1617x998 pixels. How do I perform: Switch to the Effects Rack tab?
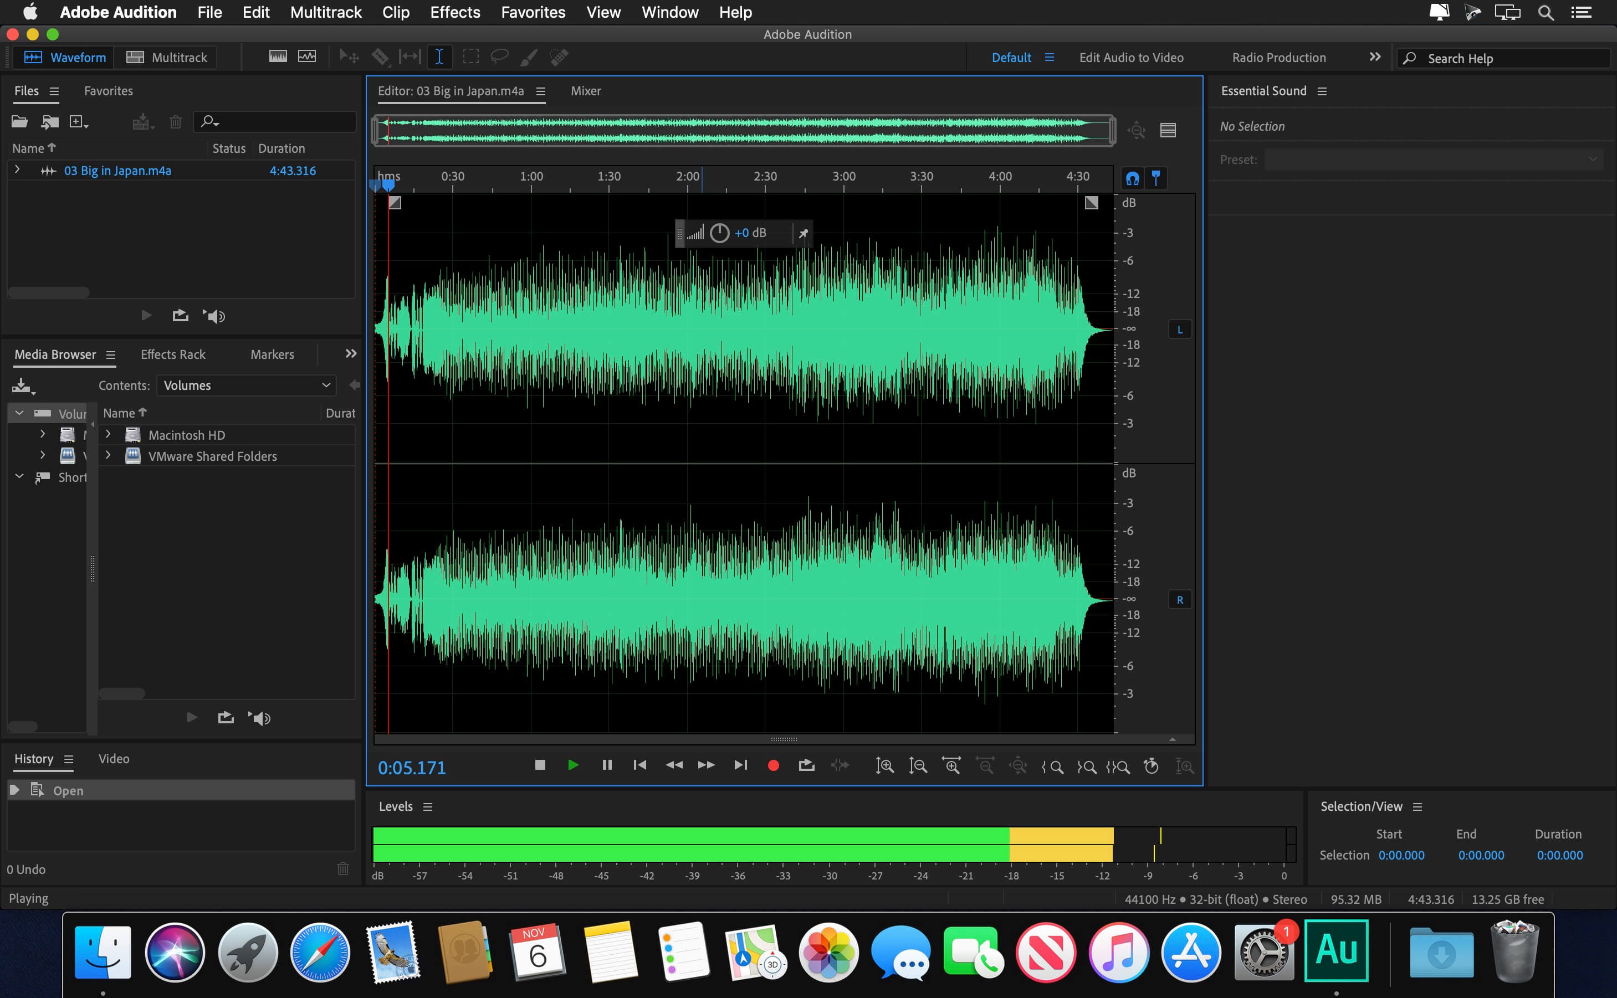[173, 354]
